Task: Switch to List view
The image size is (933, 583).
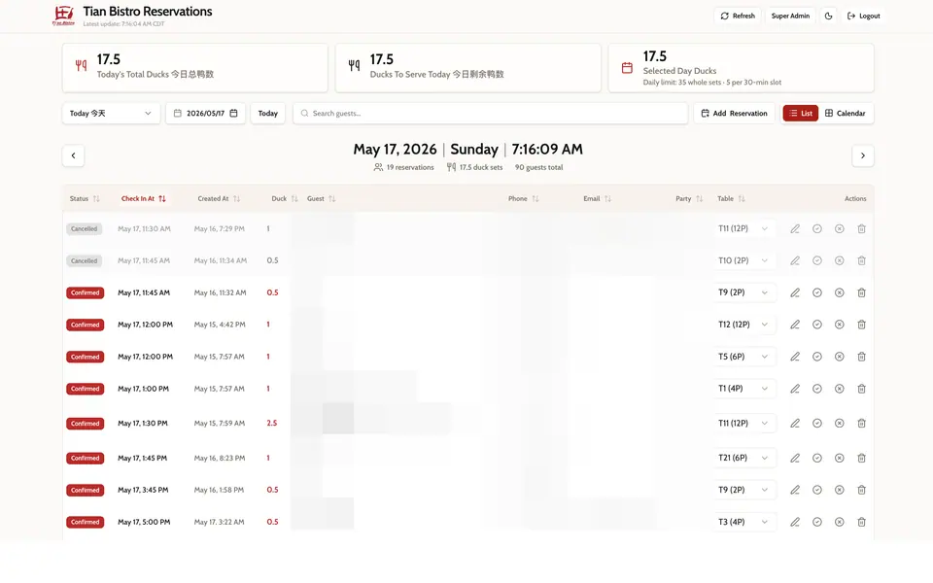Action: (x=800, y=113)
